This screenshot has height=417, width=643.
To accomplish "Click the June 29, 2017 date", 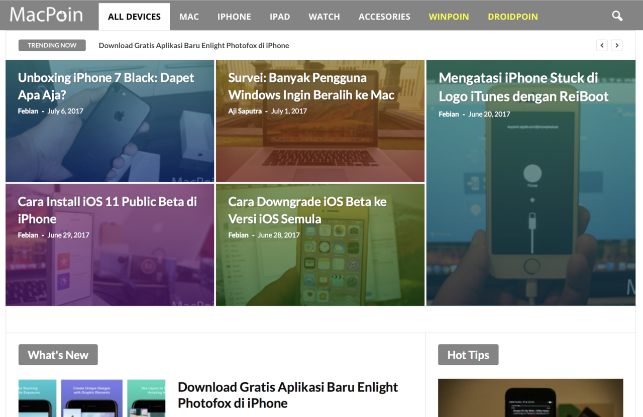I will point(68,235).
